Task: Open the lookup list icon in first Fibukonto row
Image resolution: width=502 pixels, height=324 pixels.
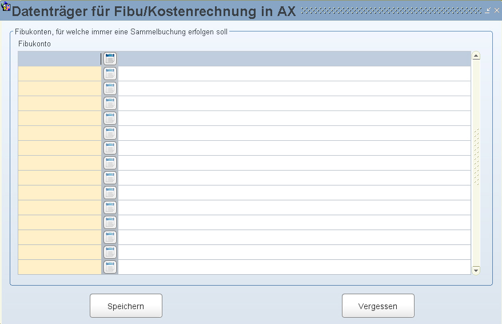Action: 110,58
